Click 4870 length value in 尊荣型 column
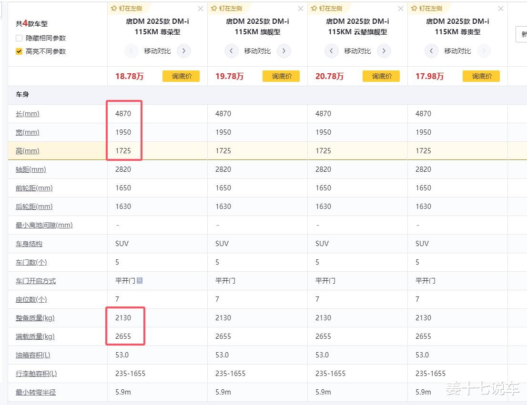The width and height of the screenshot is (527, 405). click(x=123, y=114)
